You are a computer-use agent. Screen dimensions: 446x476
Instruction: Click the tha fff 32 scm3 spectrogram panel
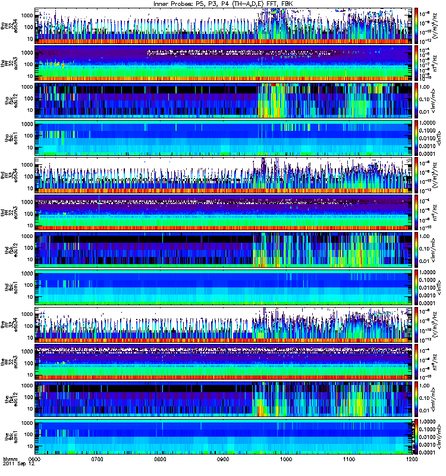[224, 63]
